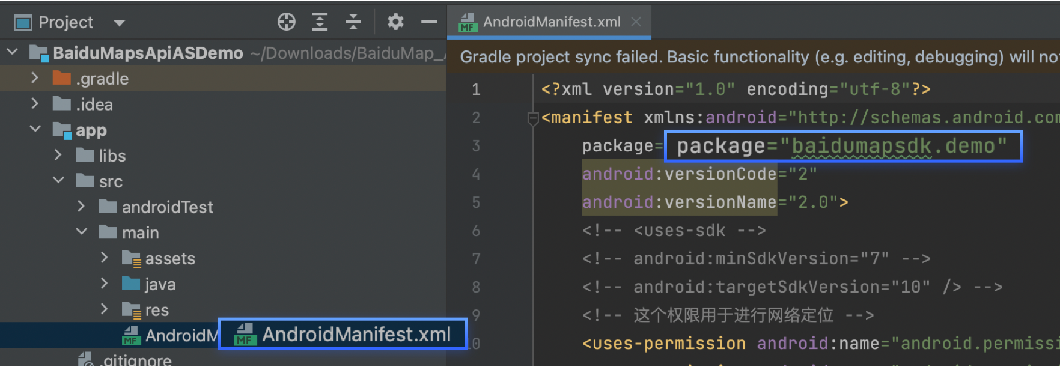Image resolution: width=1060 pixels, height=370 pixels.
Task: Click the Project panel window icon
Action: click(x=23, y=23)
